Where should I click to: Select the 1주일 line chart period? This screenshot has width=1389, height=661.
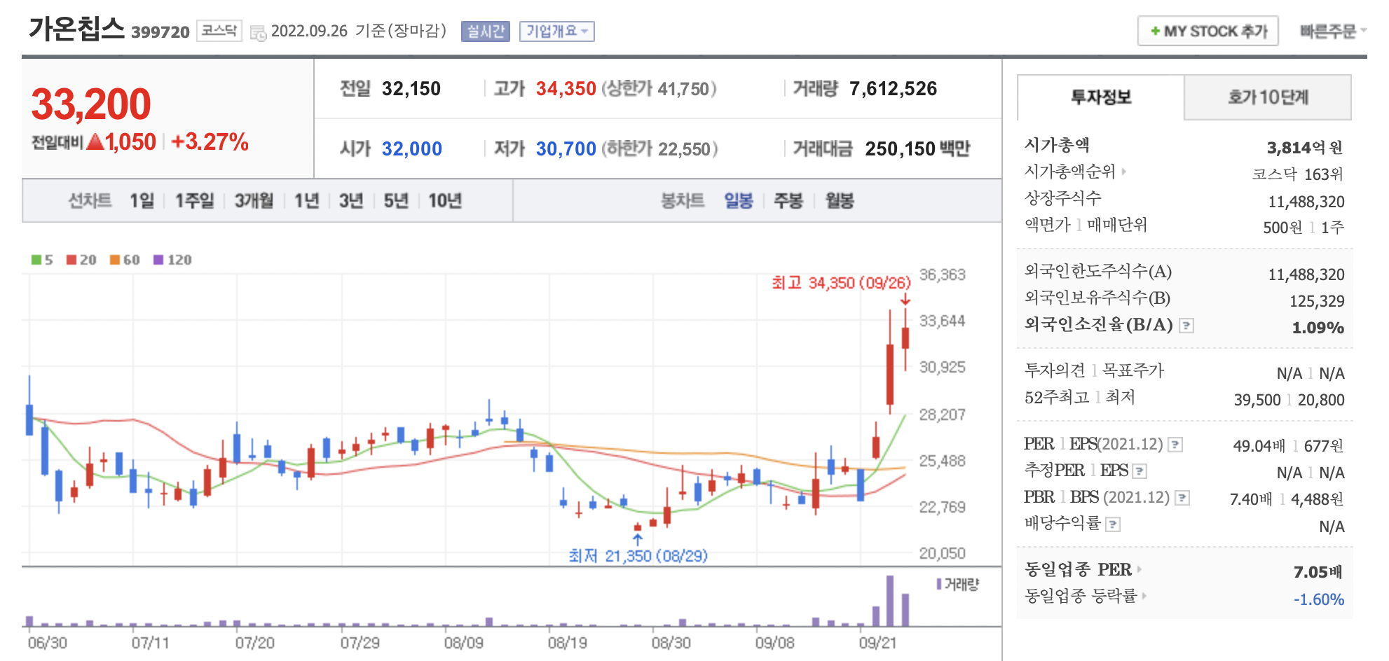click(x=194, y=201)
